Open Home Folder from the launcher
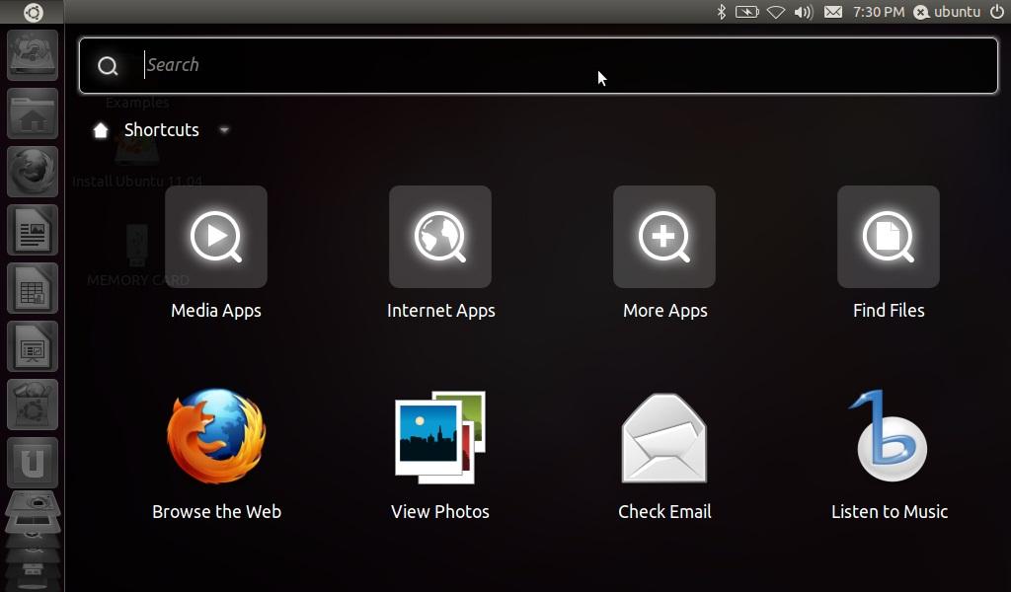Screen dimensions: 1011x592 [x=33, y=114]
